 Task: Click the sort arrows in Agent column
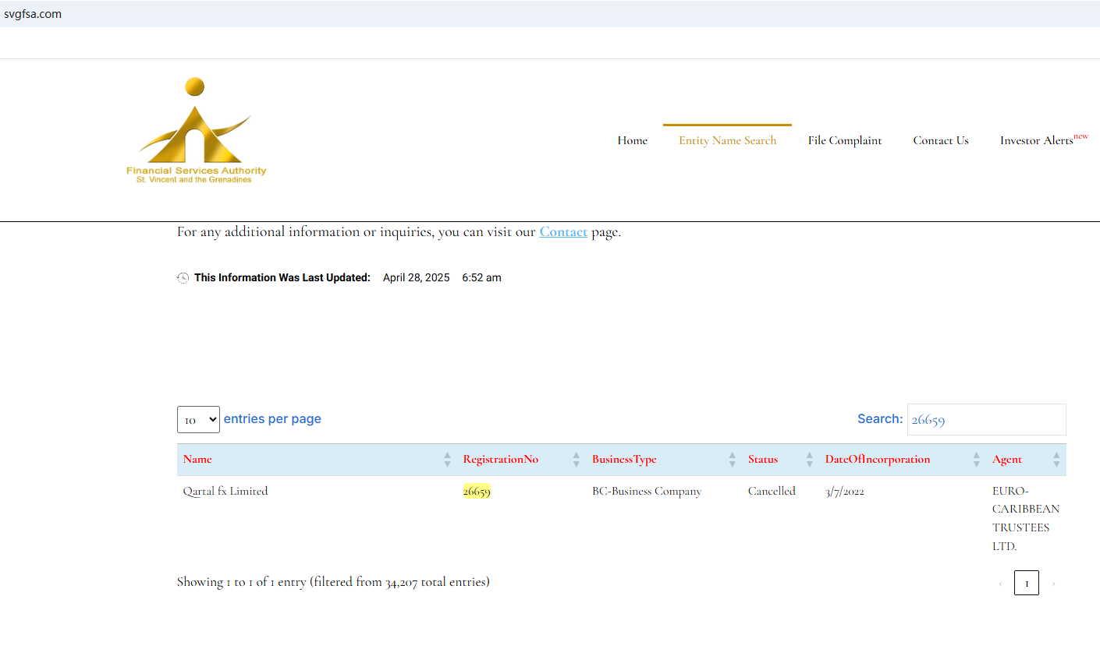pyautogui.click(x=1056, y=460)
